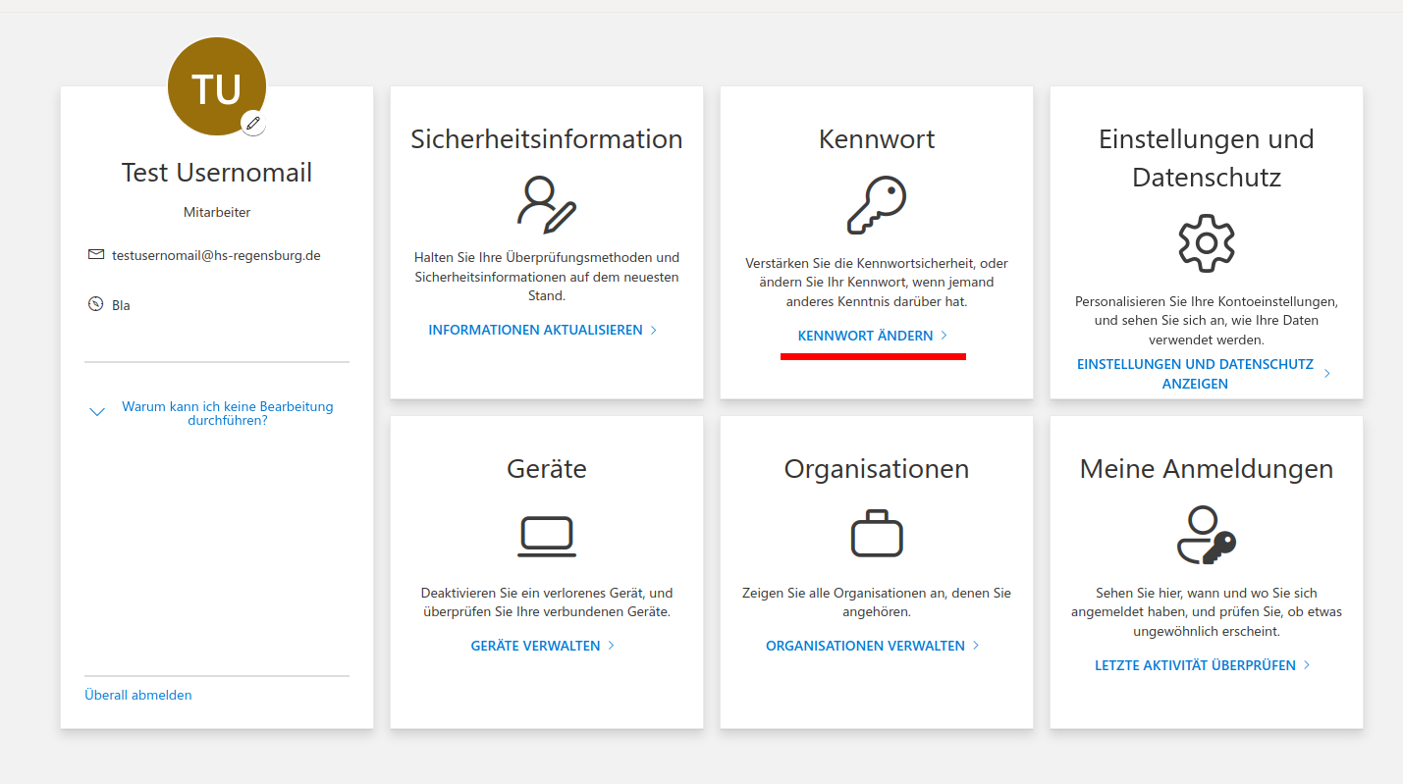Screen dimensions: 1403x784
Task: Click the gear icon for Einstellungen und Datenschutz
Action: click(x=1206, y=242)
